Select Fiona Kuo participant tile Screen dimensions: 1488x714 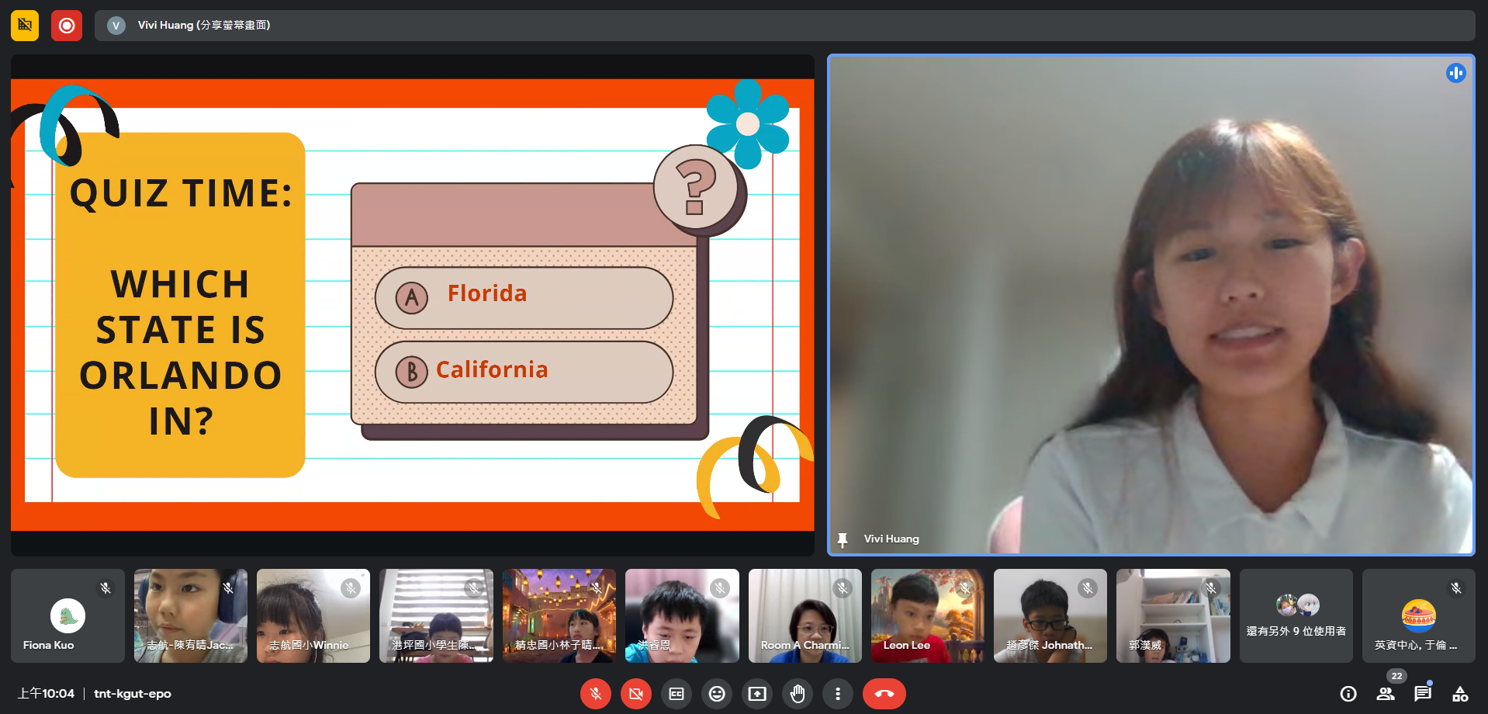click(67, 616)
